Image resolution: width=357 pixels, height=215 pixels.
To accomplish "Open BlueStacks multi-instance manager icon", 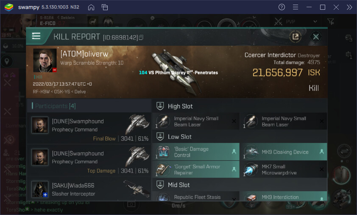I will (x=105, y=7).
